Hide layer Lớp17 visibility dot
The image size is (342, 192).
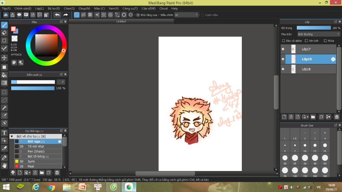(x=283, y=49)
